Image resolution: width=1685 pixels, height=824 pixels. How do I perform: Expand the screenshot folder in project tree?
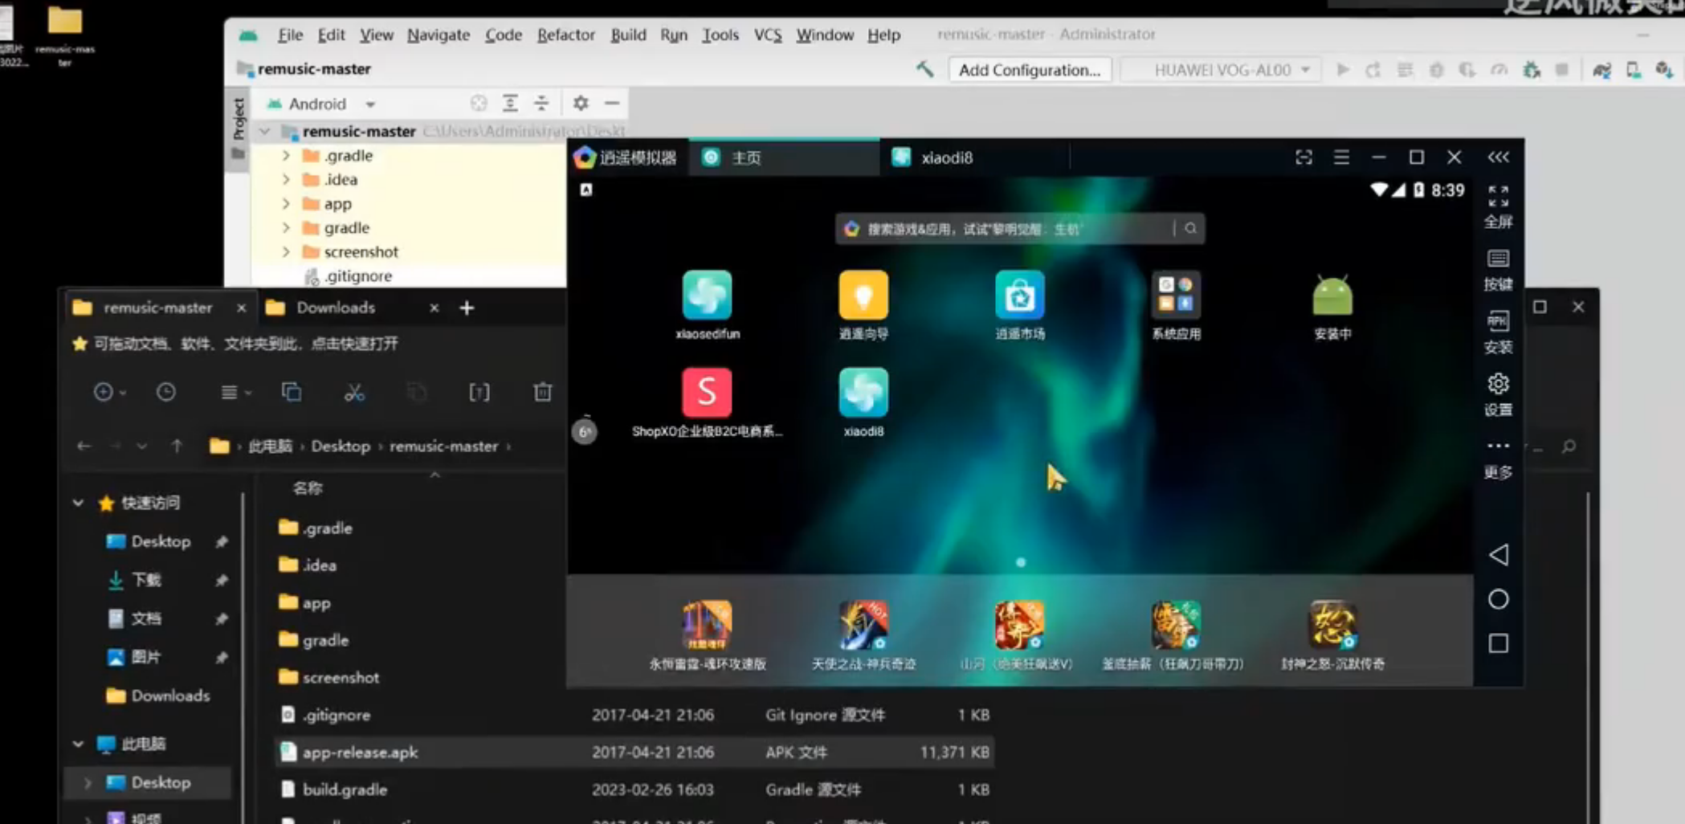pyautogui.click(x=286, y=251)
